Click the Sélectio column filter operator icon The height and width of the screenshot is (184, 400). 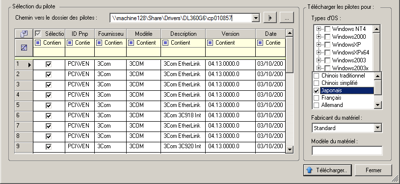(38, 43)
